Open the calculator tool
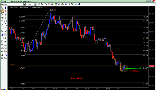The image size is (156, 90). (x=2, y=58)
